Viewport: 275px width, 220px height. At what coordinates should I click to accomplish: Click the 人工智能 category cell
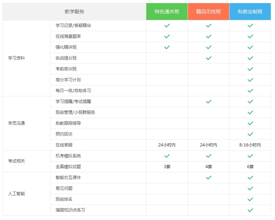point(16,194)
